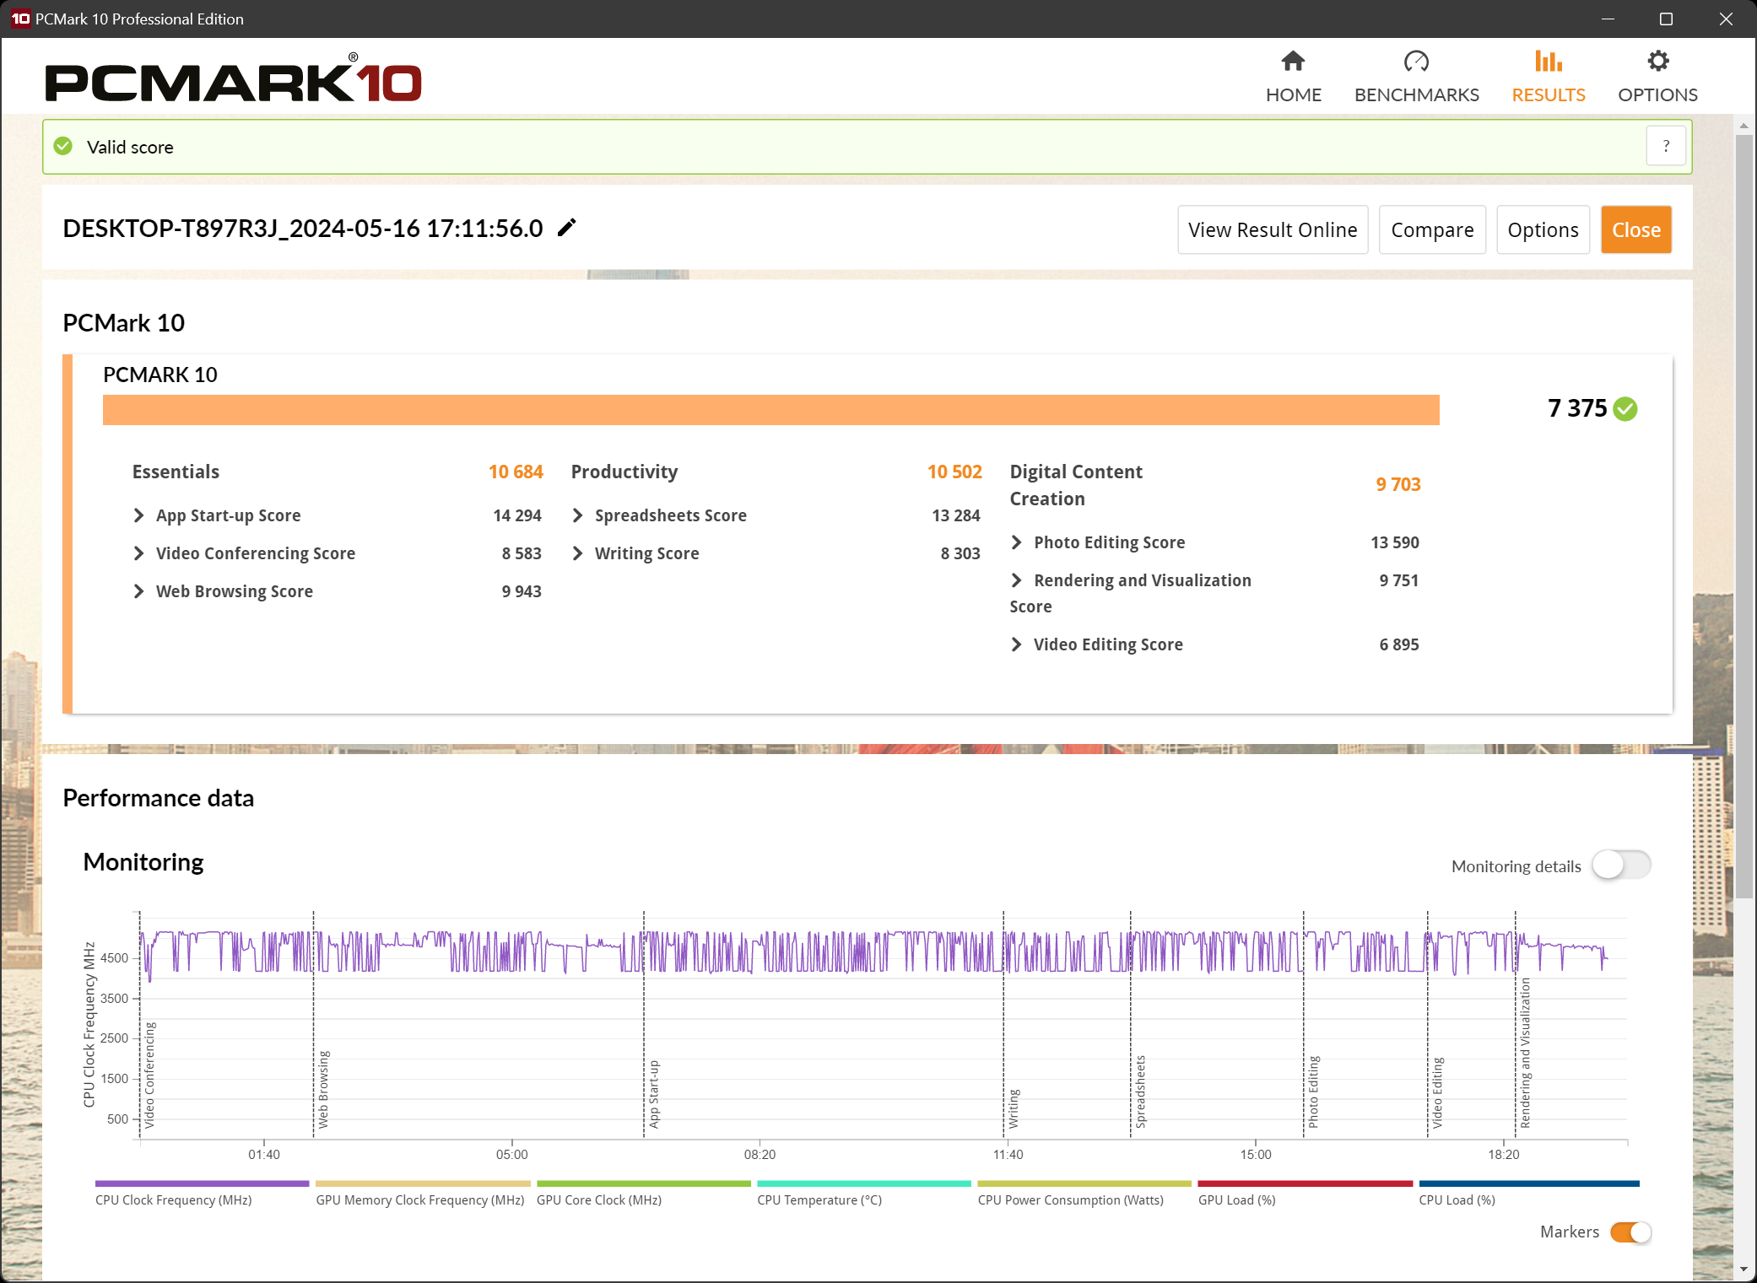Click the scrollbar up arrow
Screen dimensions: 1757x1283
pyautogui.click(x=1743, y=126)
